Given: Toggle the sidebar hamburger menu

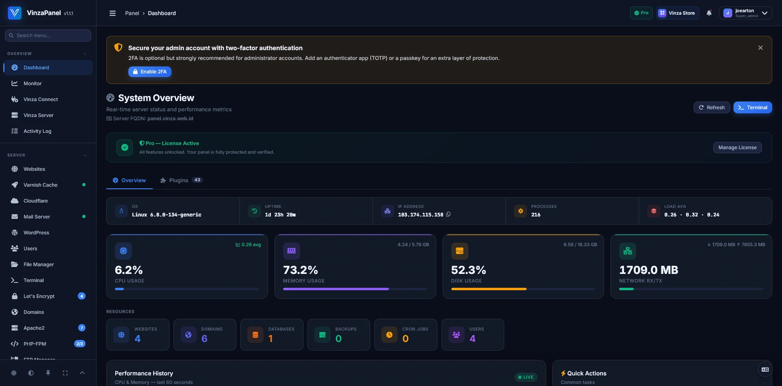Looking at the screenshot, I should point(112,13).
